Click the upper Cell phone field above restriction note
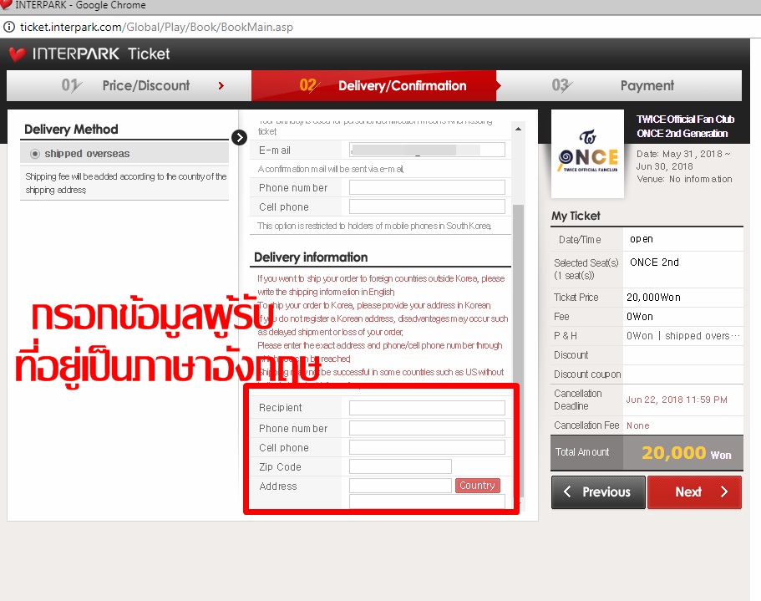The width and height of the screenshot is (761, 601). [427, 206]
